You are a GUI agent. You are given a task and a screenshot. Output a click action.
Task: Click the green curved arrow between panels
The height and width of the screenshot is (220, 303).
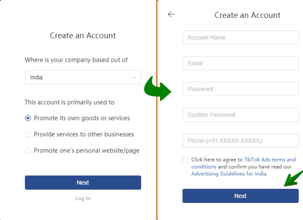coord(157,89)
